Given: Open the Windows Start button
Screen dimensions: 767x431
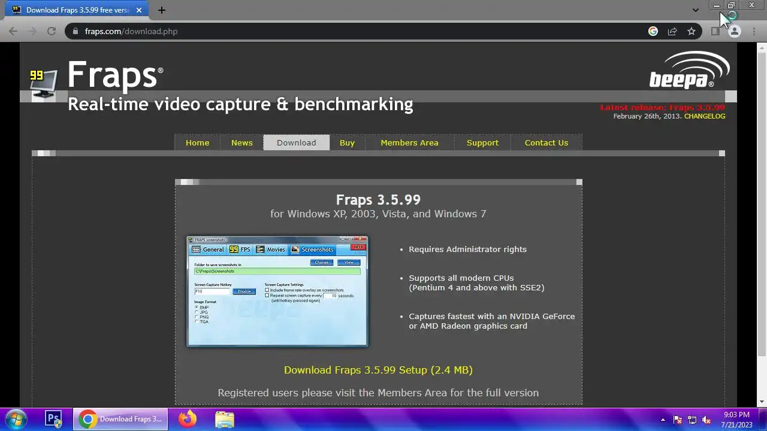Looking at the screenshot, I should tap(16, 419).
